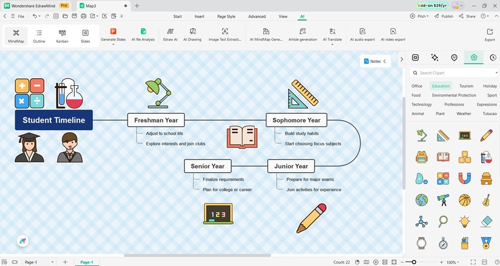
Task: Insert the backpack clipart
Action: pyautogui.click(x=421, y=157)
